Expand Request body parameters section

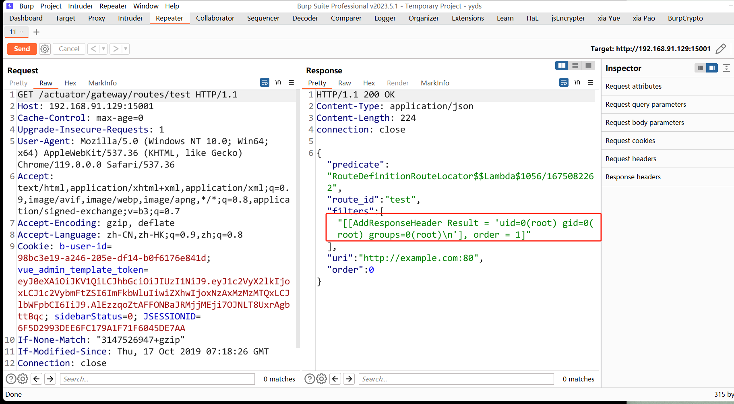[668, 122]
